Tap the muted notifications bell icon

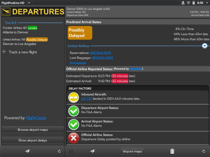(x=183, y=3)
